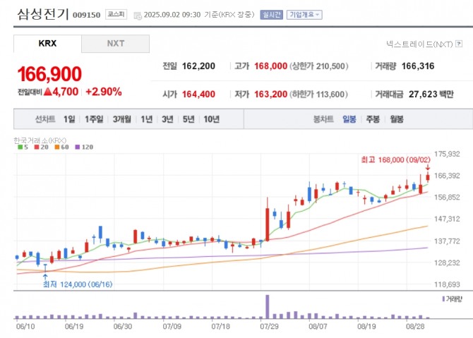Screen dimensions: 473x338
Task: Select the 월봉 monthly candlestick chart
Action: [396, 119]
